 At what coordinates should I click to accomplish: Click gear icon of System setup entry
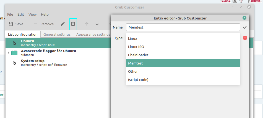[14, 63]
